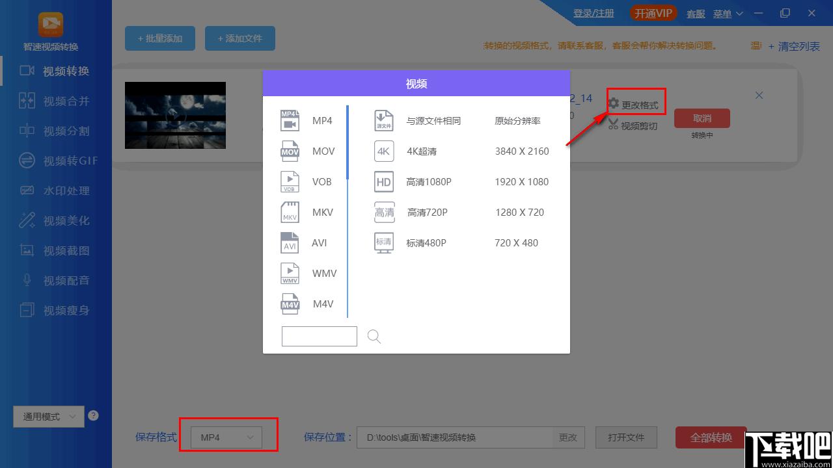
Task: Select the MOV format icon
Action: (290, 151)
